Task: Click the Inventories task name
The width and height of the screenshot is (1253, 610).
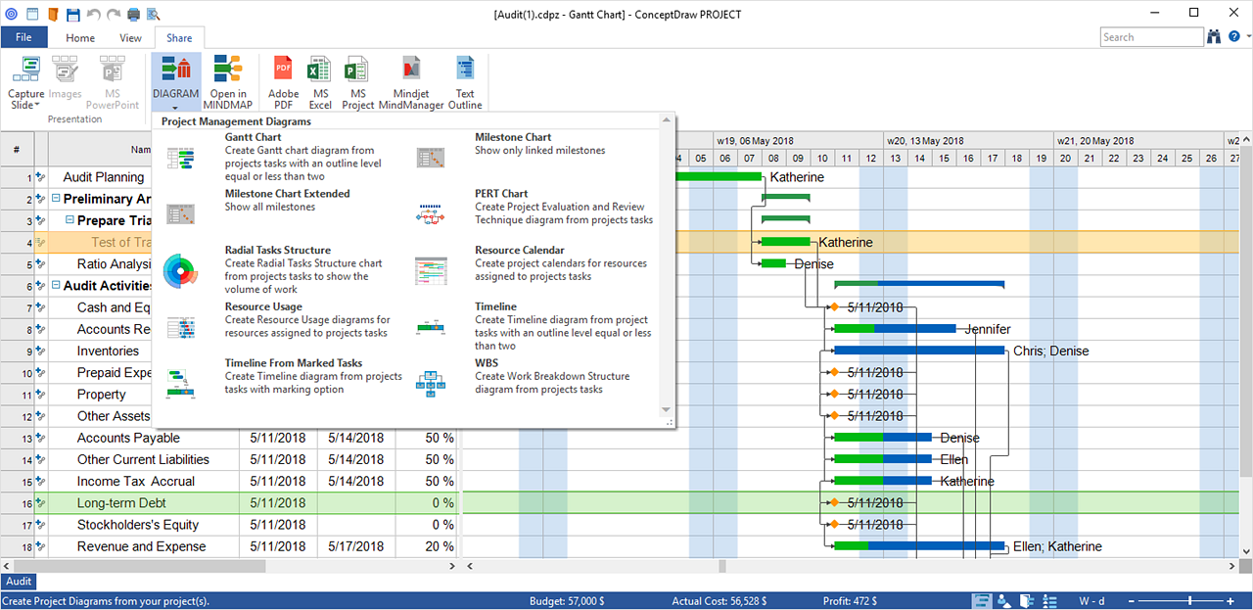Action: 108,351
